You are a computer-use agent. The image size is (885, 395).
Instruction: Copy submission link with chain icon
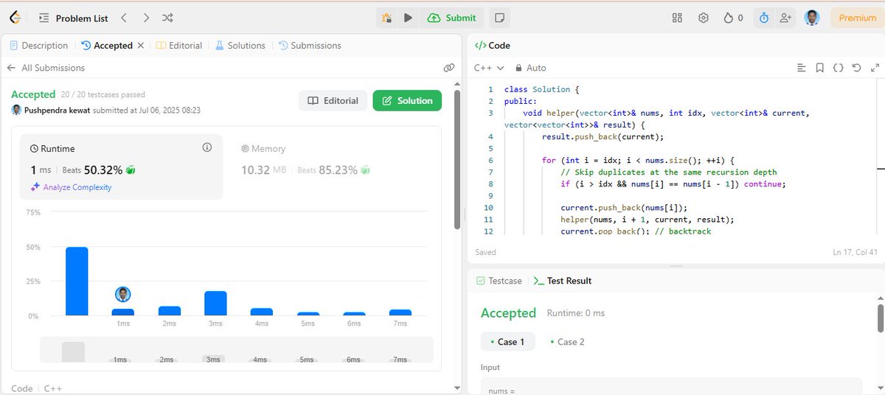click(448, 68)
